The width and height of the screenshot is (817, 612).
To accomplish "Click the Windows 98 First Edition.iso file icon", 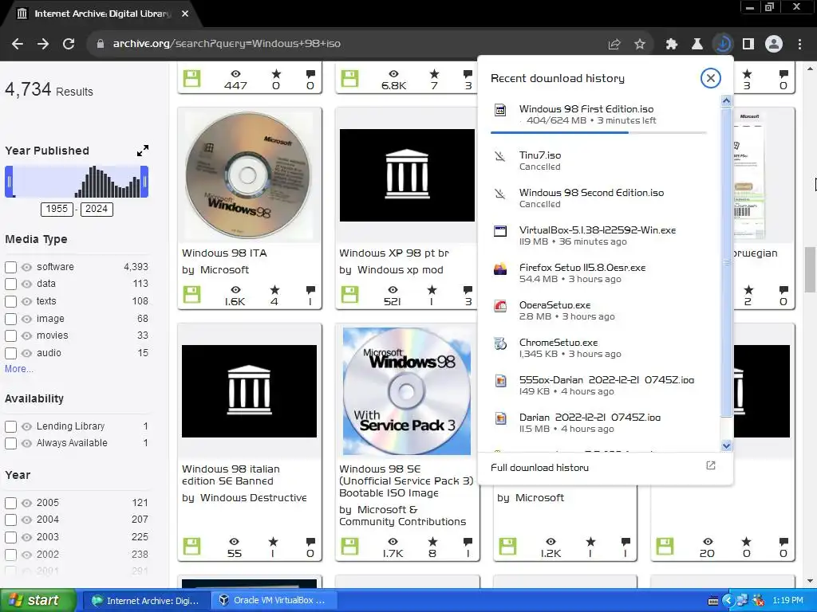I will (x=500, y=110).
